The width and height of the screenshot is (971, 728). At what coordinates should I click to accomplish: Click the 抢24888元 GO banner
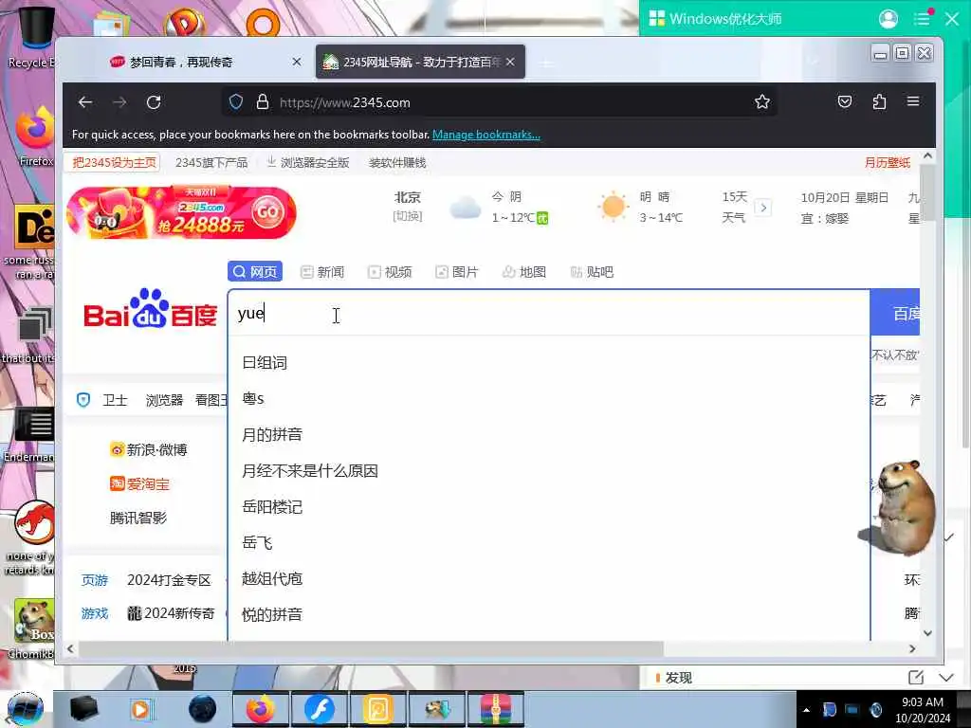coord(181,212)
